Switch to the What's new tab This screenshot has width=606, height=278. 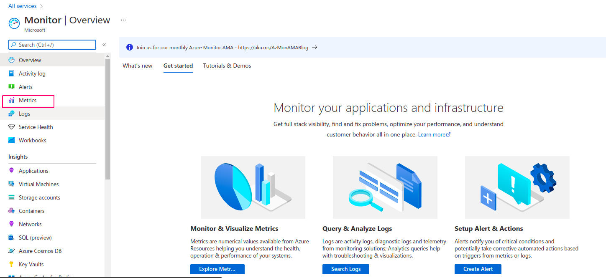[x=138, y=66]
